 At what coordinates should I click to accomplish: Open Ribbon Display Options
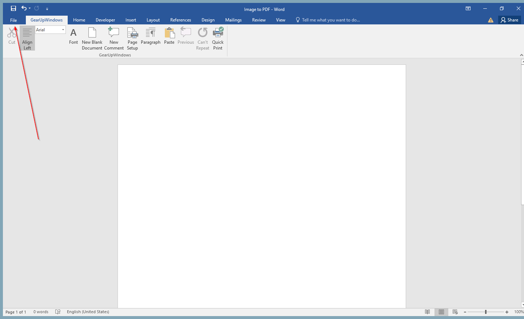pos(468,8)
